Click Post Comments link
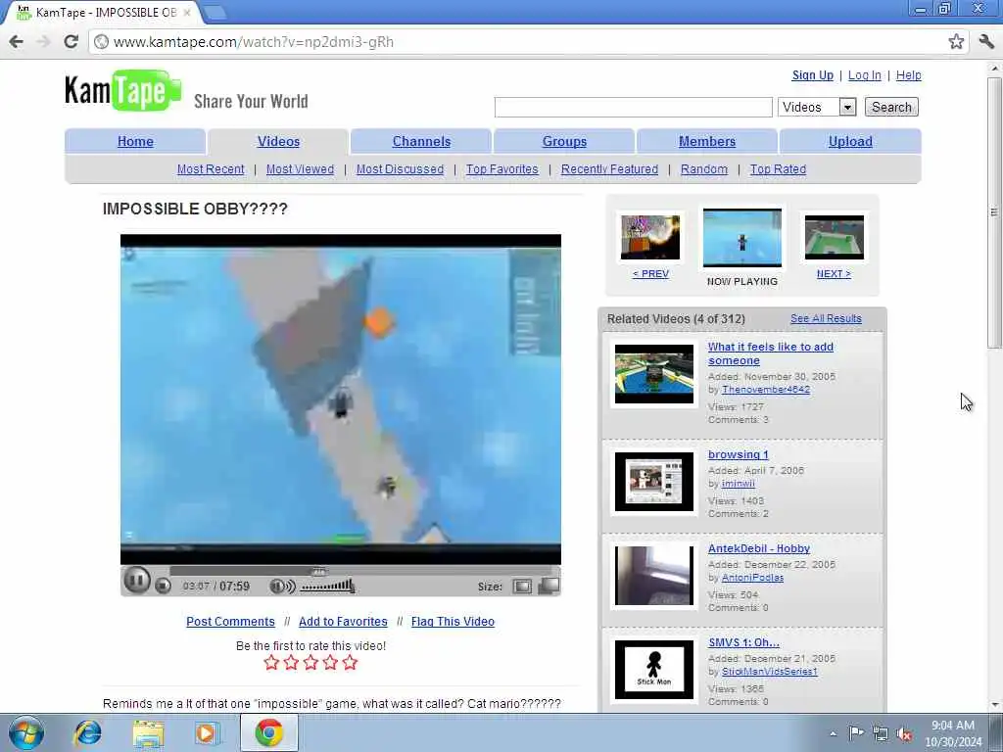The image size is (1003, 752). point(230,621)
